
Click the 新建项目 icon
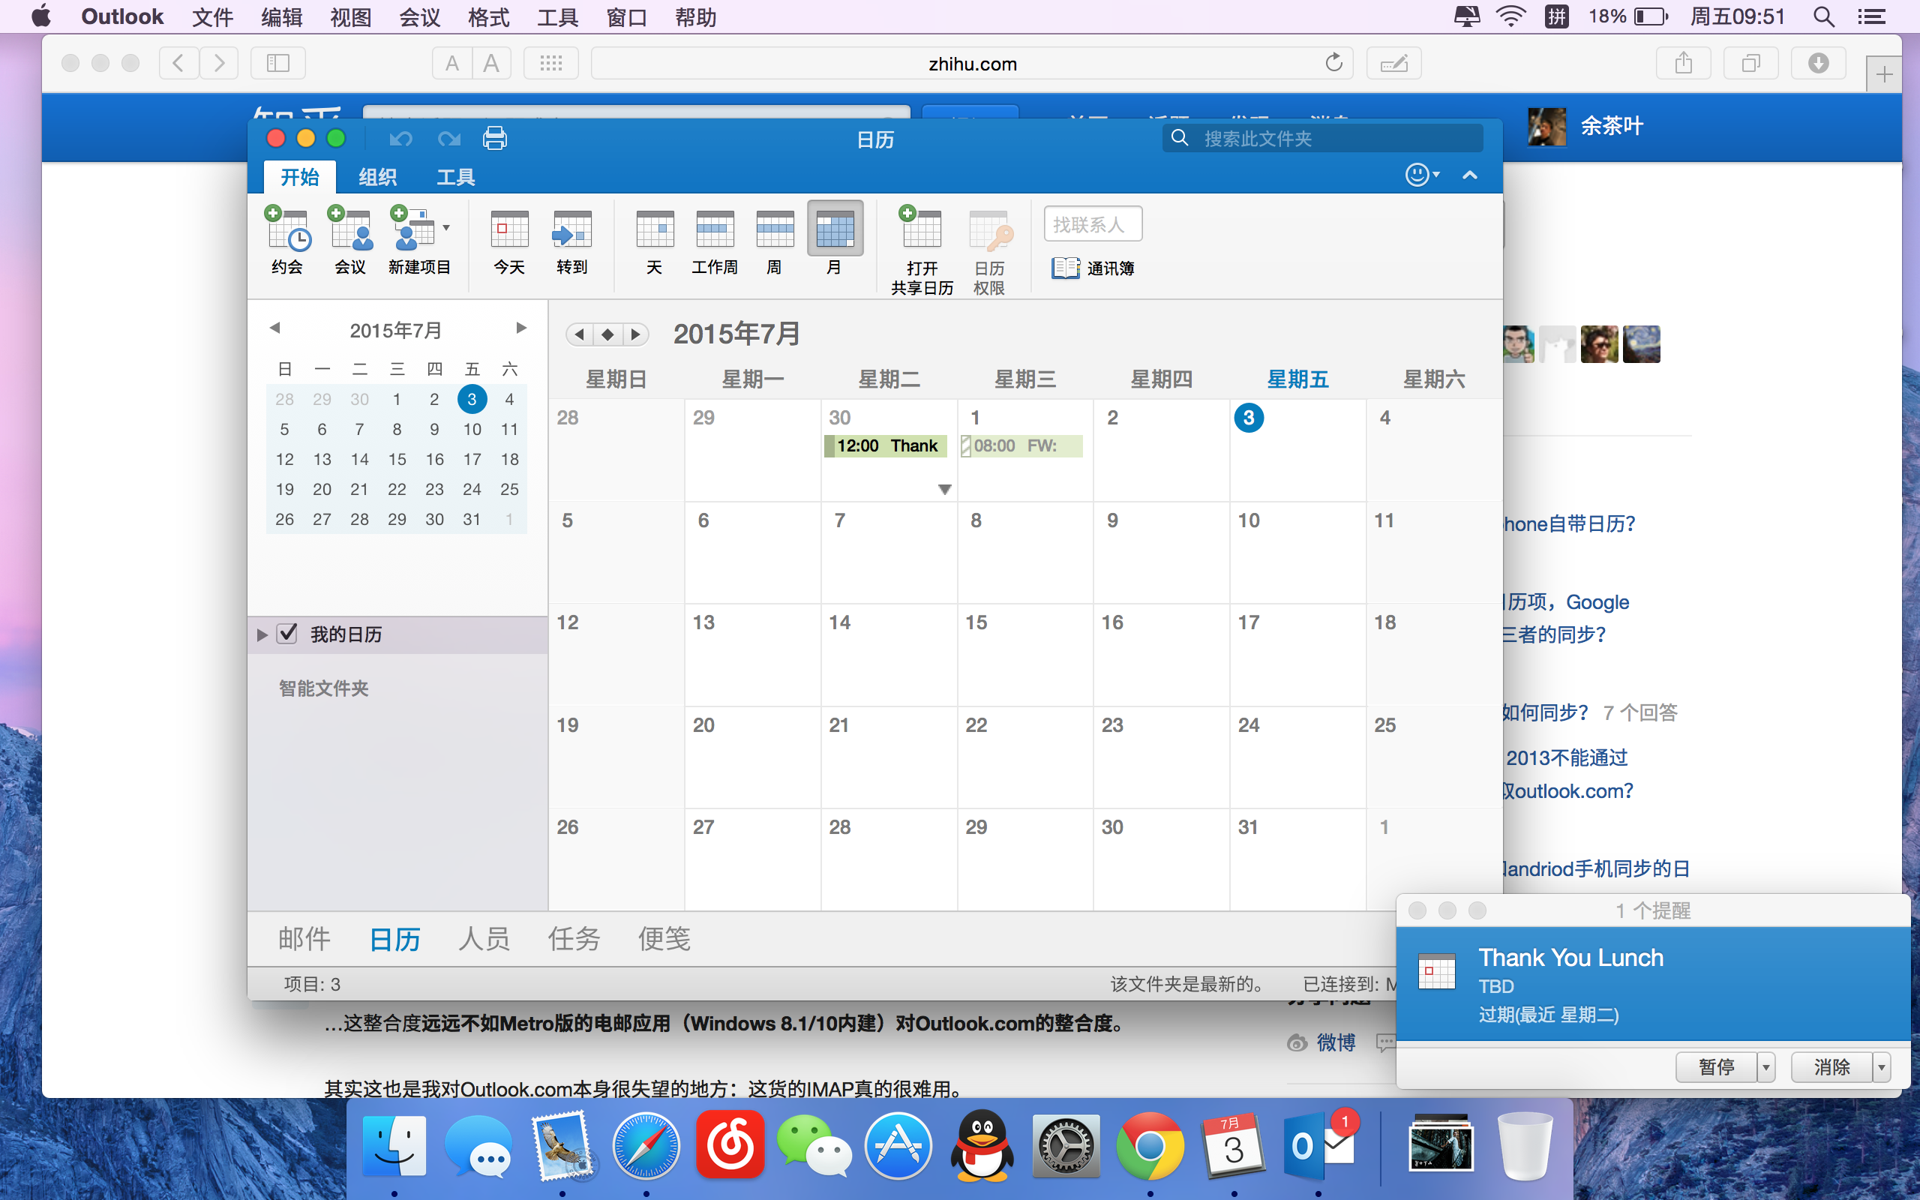(x=412, y=229)
